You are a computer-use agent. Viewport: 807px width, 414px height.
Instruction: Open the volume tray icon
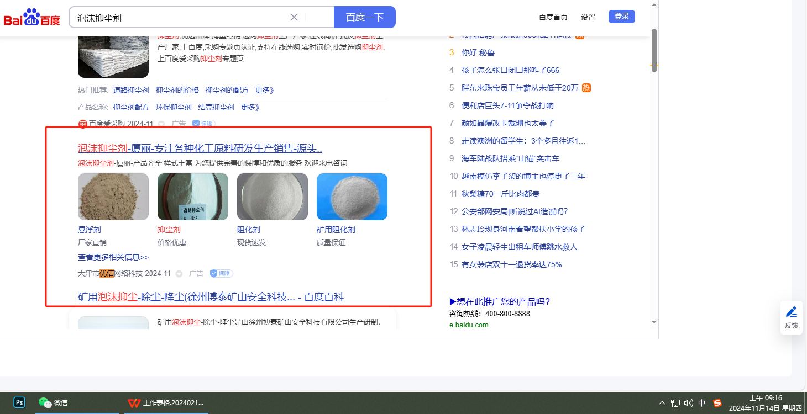pyautogui.click(x=689, y=403)
